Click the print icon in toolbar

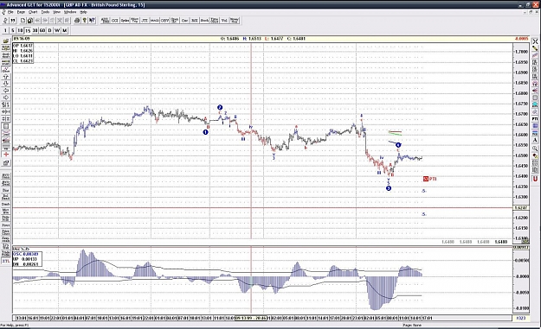click(x=77, y=21)
